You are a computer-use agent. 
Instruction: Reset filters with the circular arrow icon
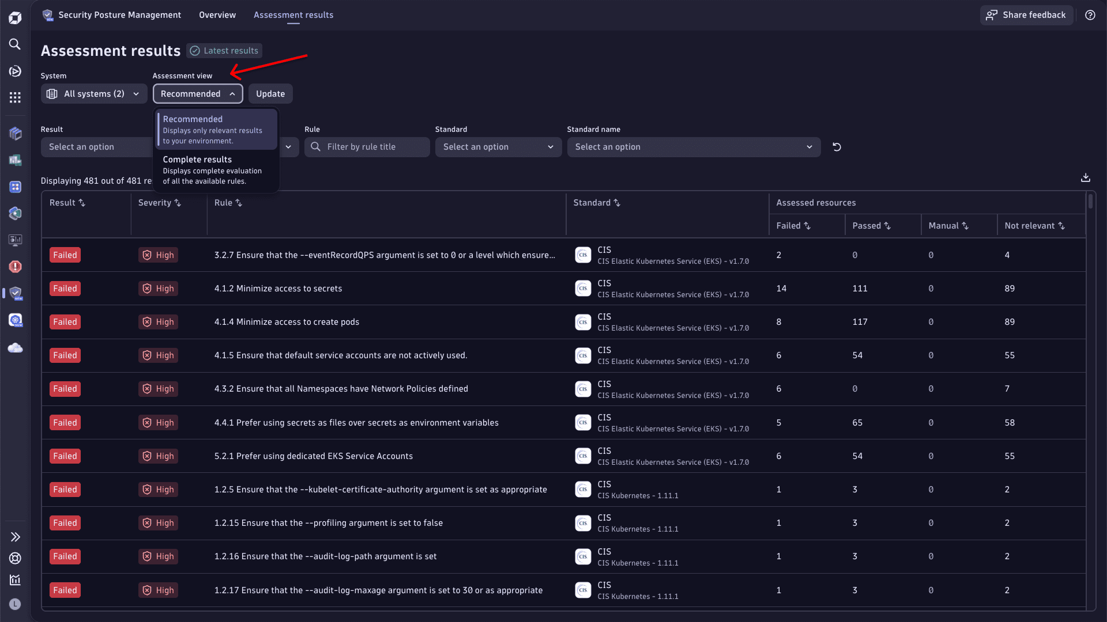837,147
